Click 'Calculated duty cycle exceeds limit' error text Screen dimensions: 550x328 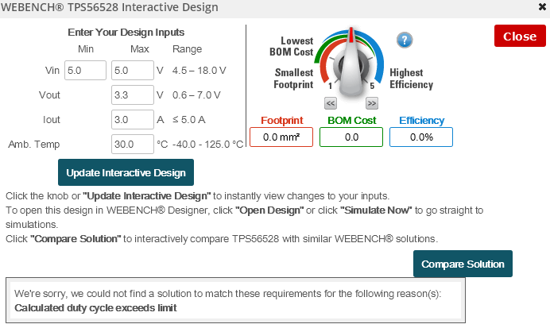click(x=95, y=308)
